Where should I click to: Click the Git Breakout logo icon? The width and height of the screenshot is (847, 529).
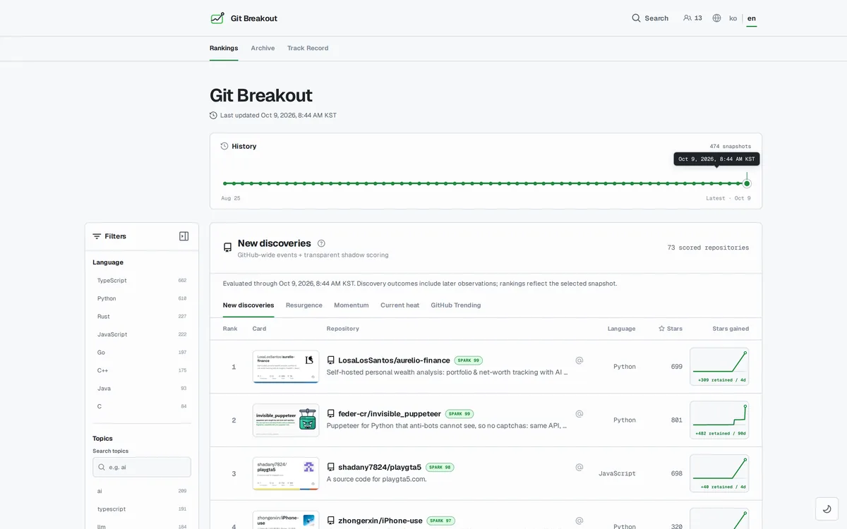[217, 18]
